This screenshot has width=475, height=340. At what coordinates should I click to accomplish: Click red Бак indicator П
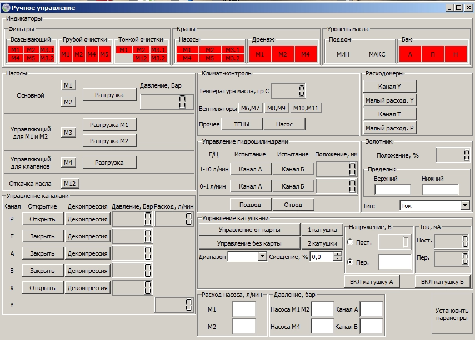(433, 54)
